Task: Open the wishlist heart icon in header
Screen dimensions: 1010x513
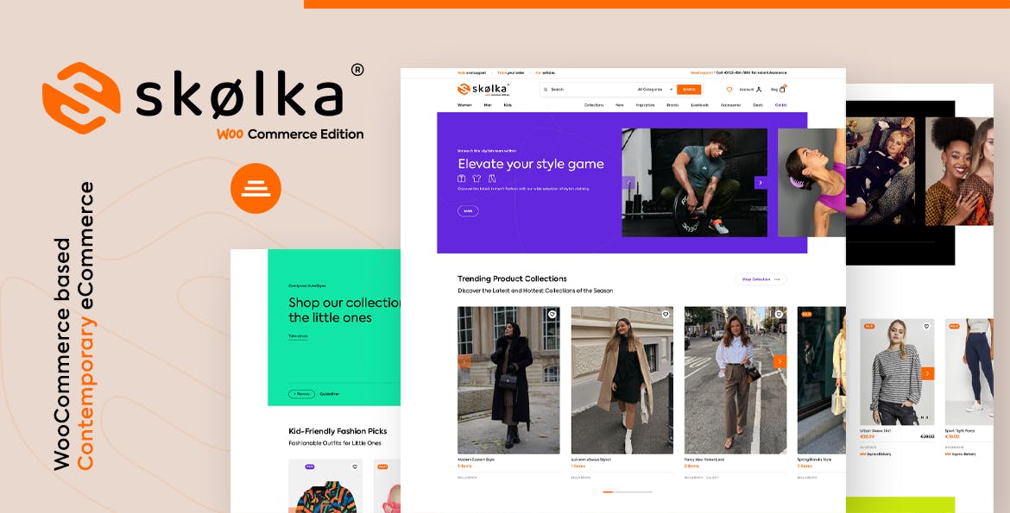Action: (729, 90)
